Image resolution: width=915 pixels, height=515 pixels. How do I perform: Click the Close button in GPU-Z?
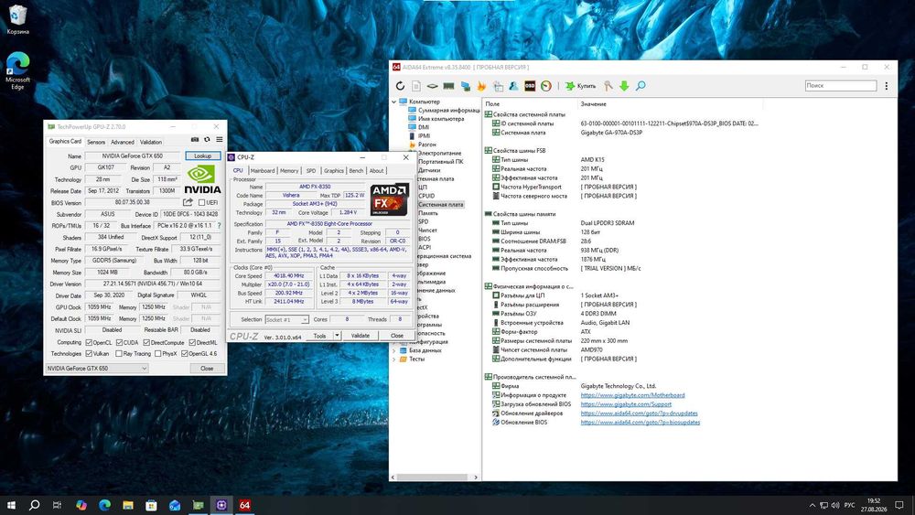pyautogui.click(x=207, y=368)
